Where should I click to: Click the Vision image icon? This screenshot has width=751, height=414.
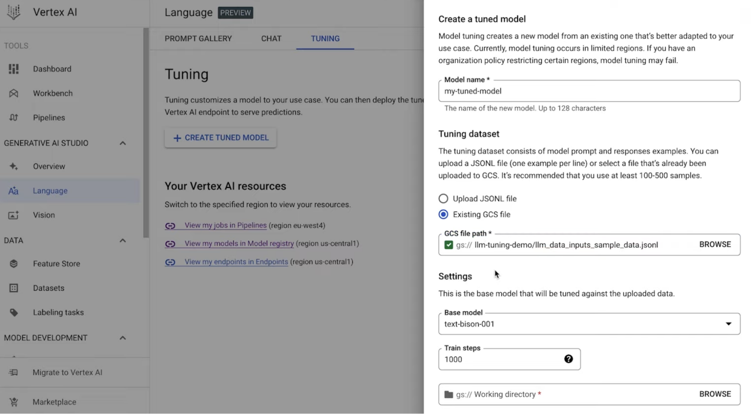pos(14,215)
